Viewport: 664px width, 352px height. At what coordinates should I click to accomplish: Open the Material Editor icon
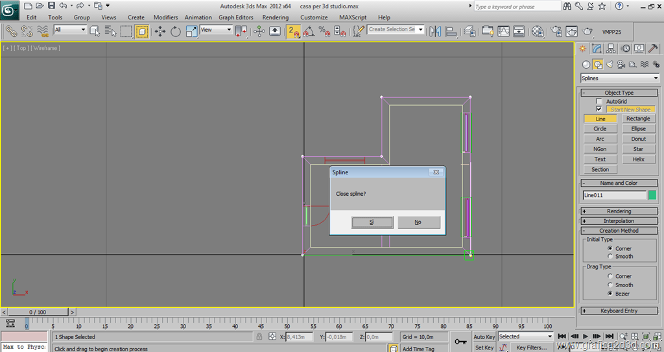tap(538, 30)
